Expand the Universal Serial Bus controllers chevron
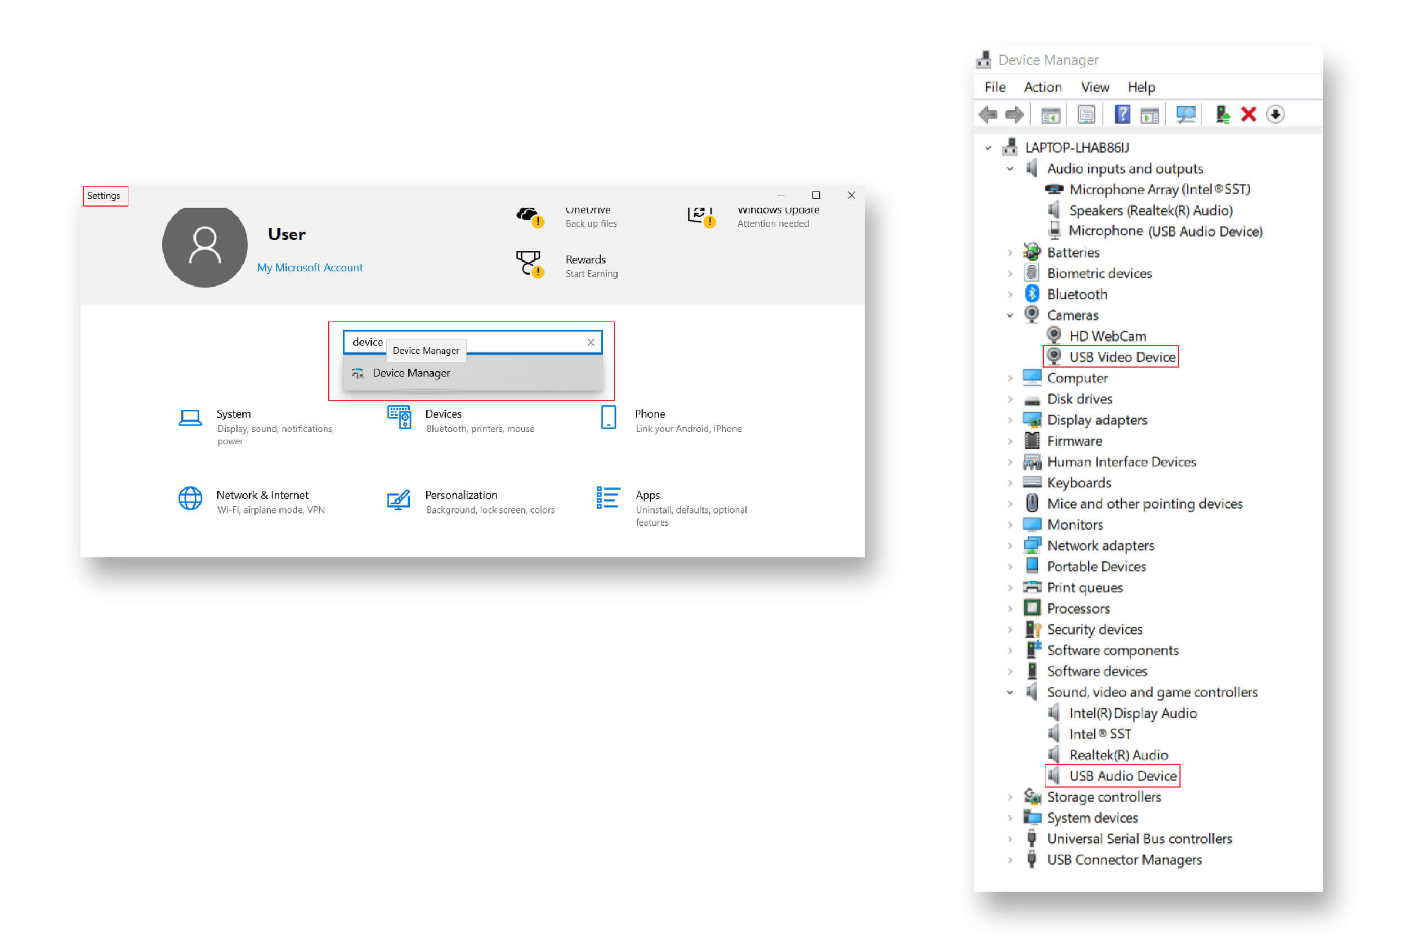Viewport: 1408px width, 939px height. pyautogui.click(x=1010, y=839)
